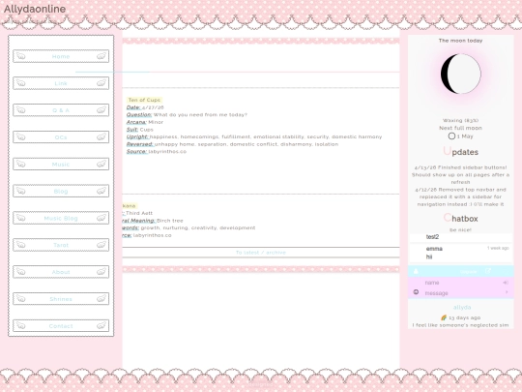Image resolution: width=522 pixels, height=392 pixels.
Task: Click the 'Next full moon' label
Action: 460,128
